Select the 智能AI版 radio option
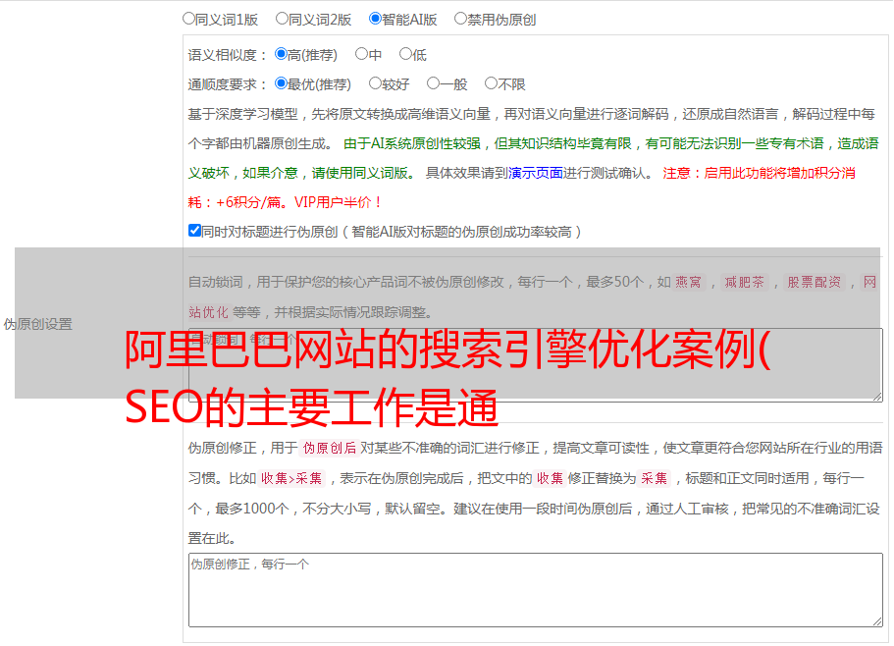This screenshot has height=646, width=894. pyautogui.click(x=375, y=19)
